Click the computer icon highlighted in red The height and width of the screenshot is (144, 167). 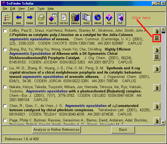click(157, 38)
